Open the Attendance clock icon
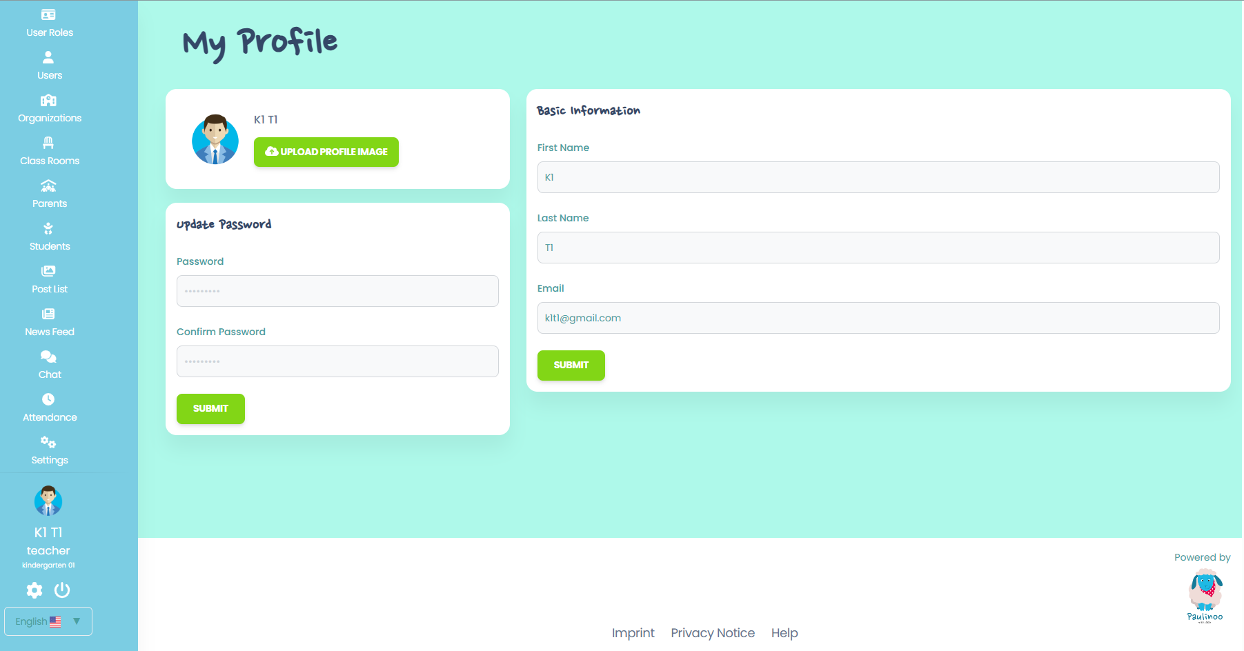1244x651 pixels. [48, 399]
